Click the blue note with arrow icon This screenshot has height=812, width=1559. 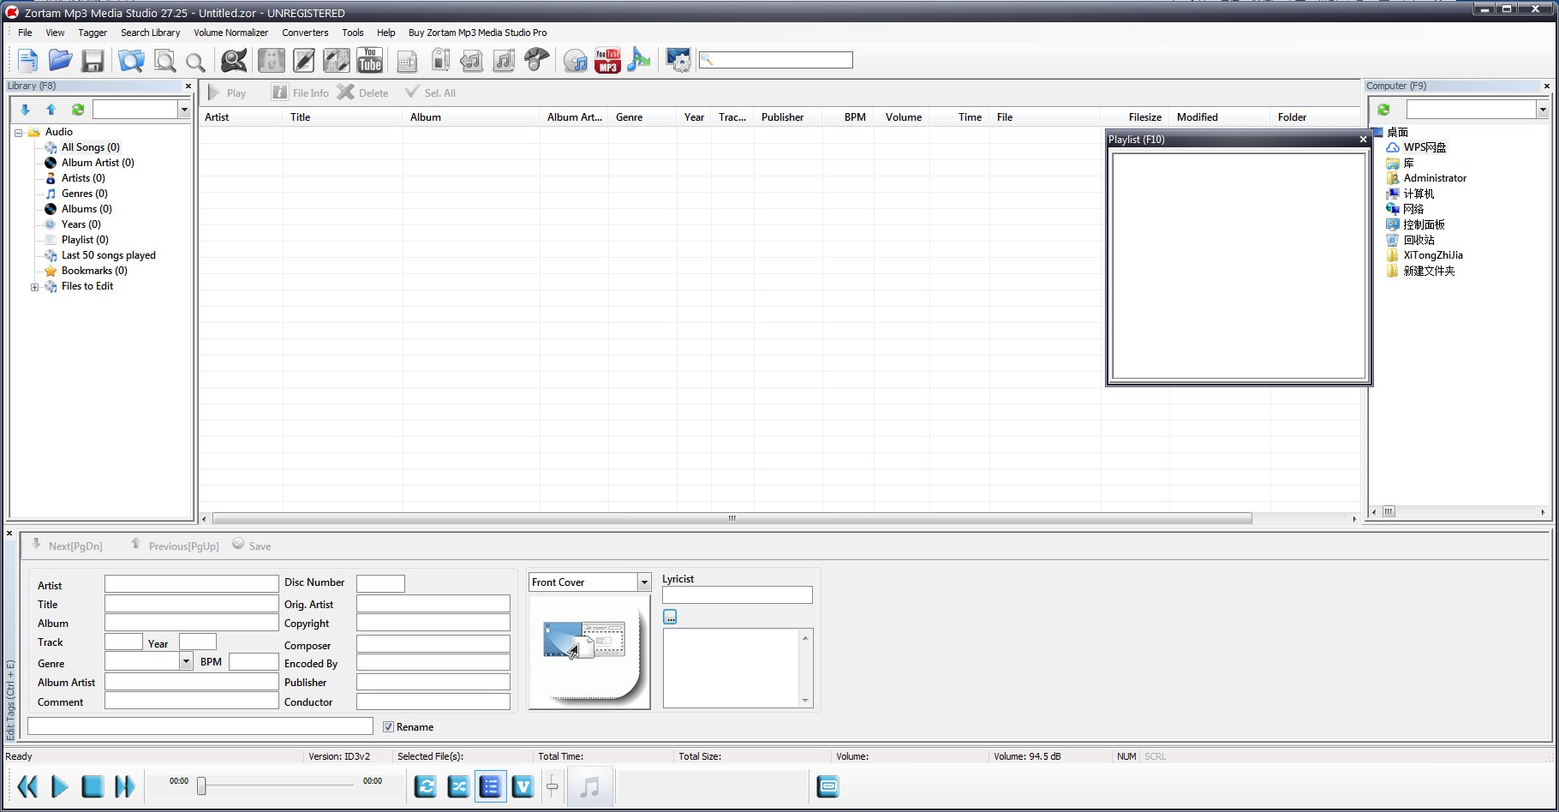click(639, 60)
